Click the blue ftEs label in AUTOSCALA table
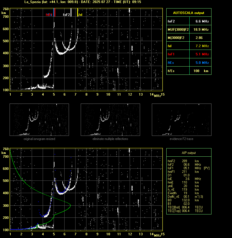The width and height of the screenshot is (232, 238). (x=171, y=62)
